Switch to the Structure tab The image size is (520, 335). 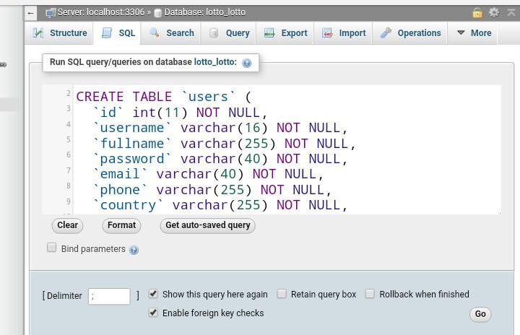tap(61, 33)
